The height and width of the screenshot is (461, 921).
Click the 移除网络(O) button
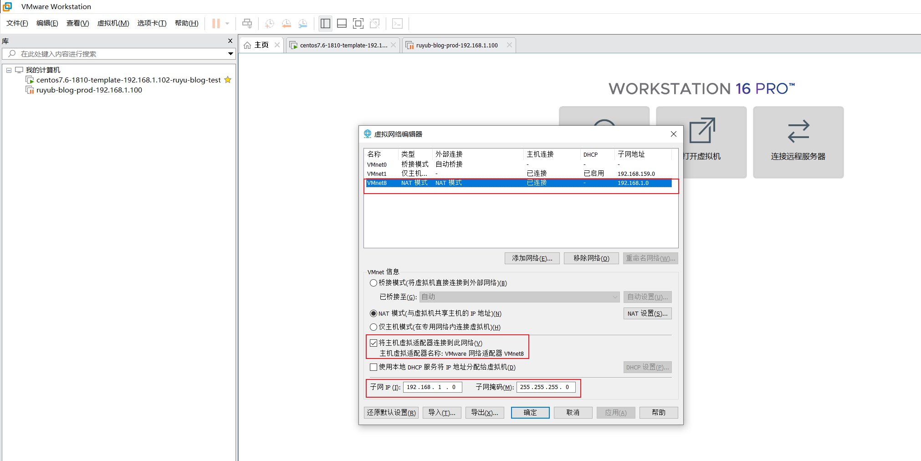(x=591, y=258)
